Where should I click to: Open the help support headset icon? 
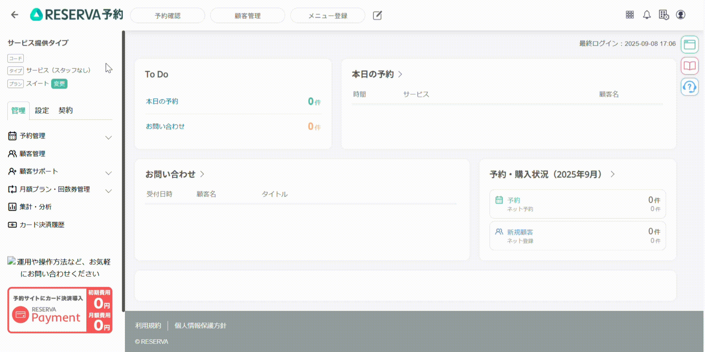pos(690,87)
